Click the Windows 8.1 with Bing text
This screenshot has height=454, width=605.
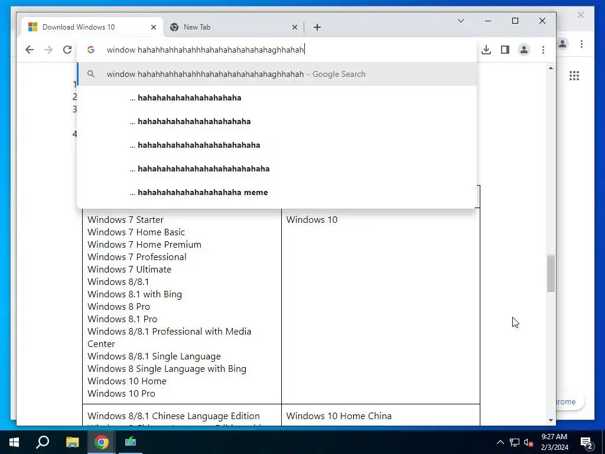[x=135, y=294]
